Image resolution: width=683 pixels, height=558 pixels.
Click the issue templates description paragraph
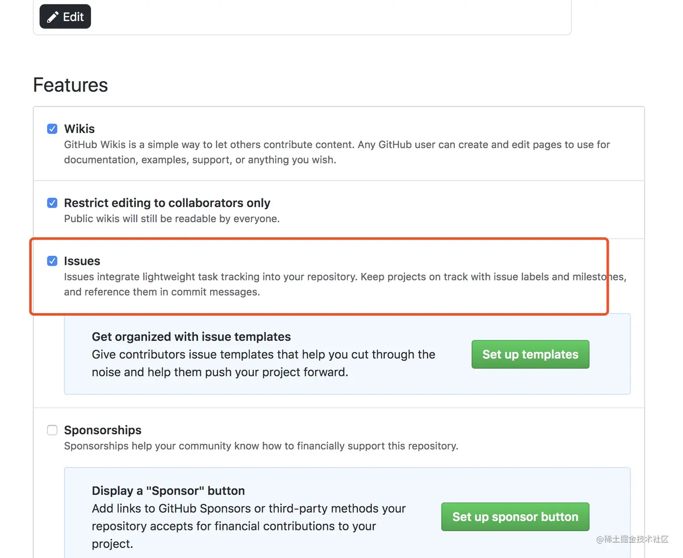[263, 363]
